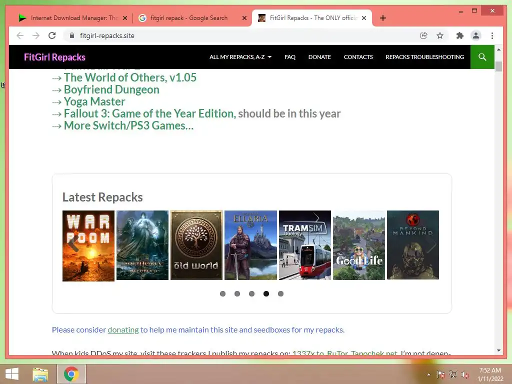Select second carousel page dot
Viewport: 512px width, 384px height.
(x=237, y=294)
